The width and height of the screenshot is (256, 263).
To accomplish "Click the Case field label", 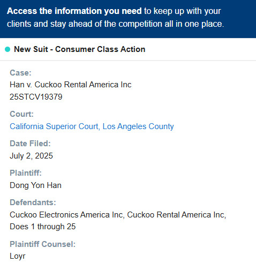I will pos(20,73).
